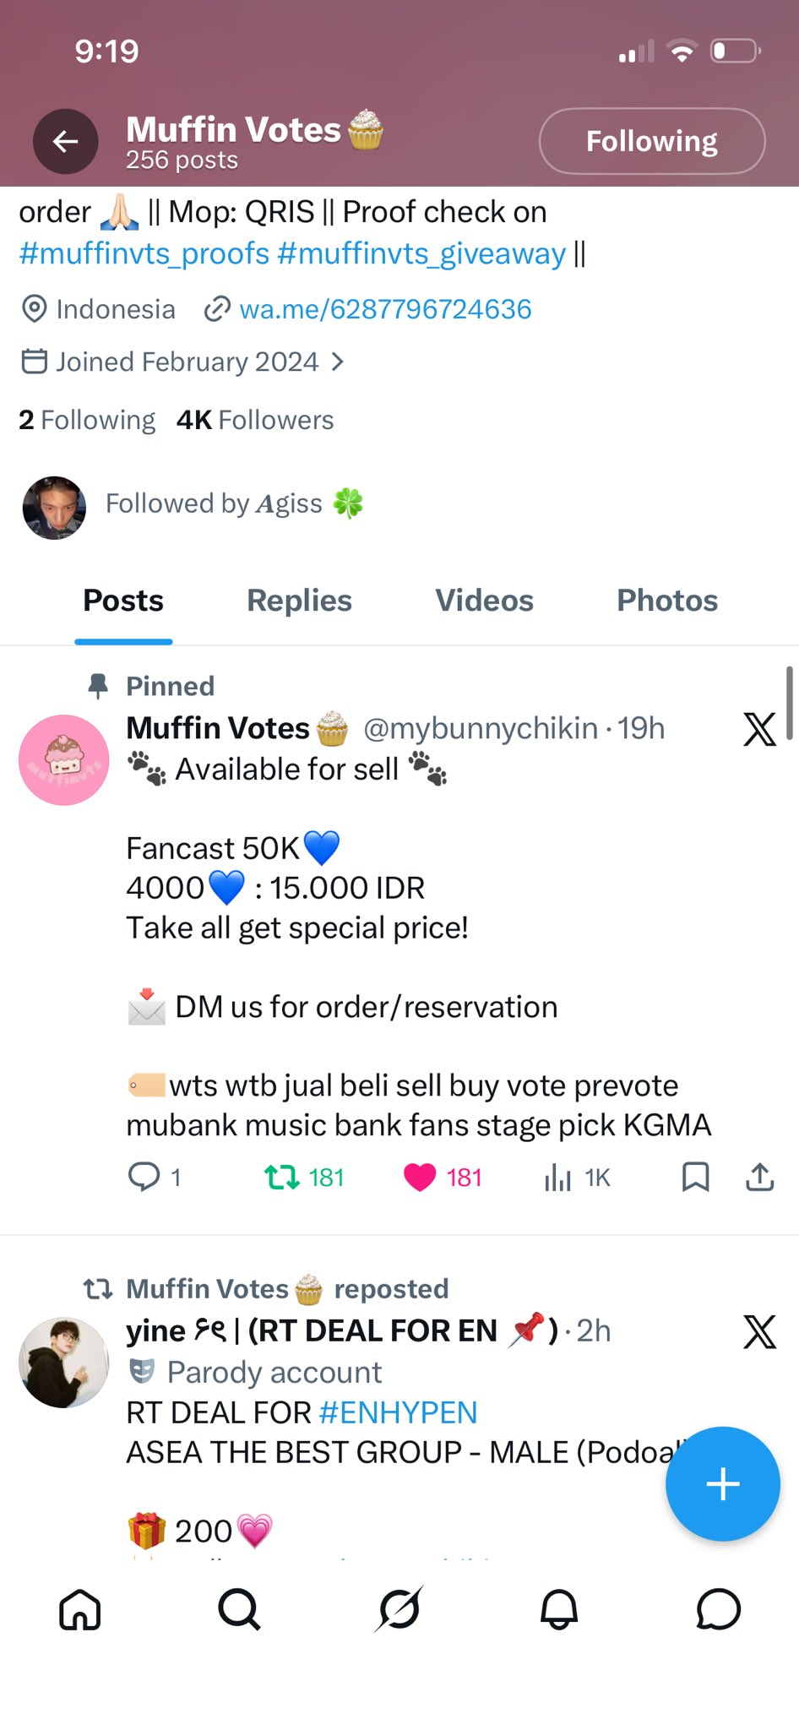Open the wa.me WhatsApp link
The width and height of the screenshot is (799, 1730).
pos(385,309)
